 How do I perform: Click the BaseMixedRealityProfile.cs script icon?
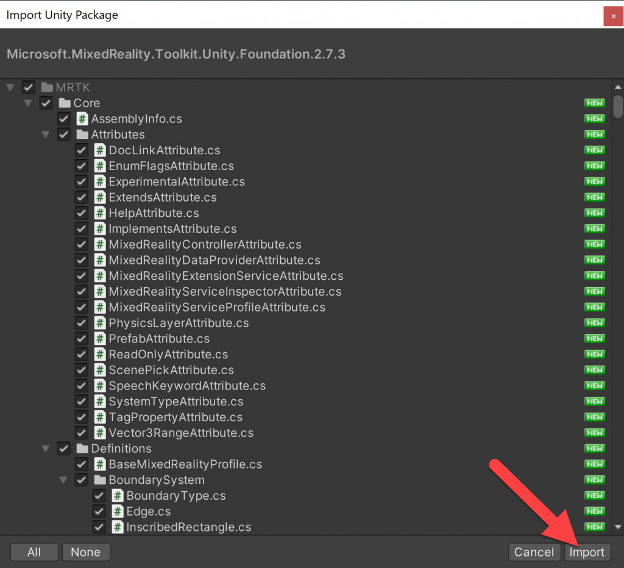[100, 464]
